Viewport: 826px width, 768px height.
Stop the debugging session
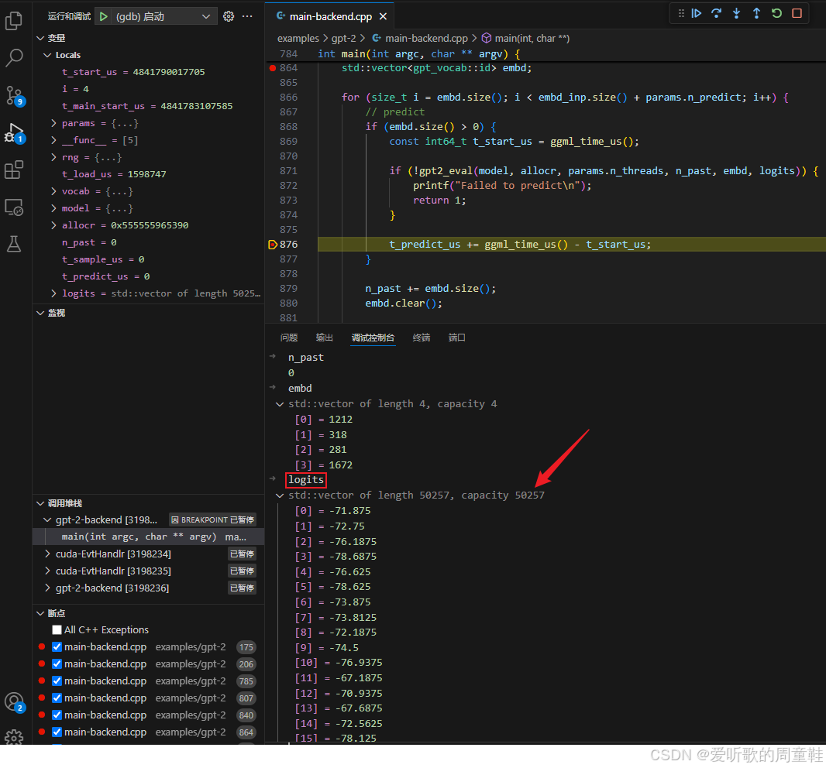point(797,14)
